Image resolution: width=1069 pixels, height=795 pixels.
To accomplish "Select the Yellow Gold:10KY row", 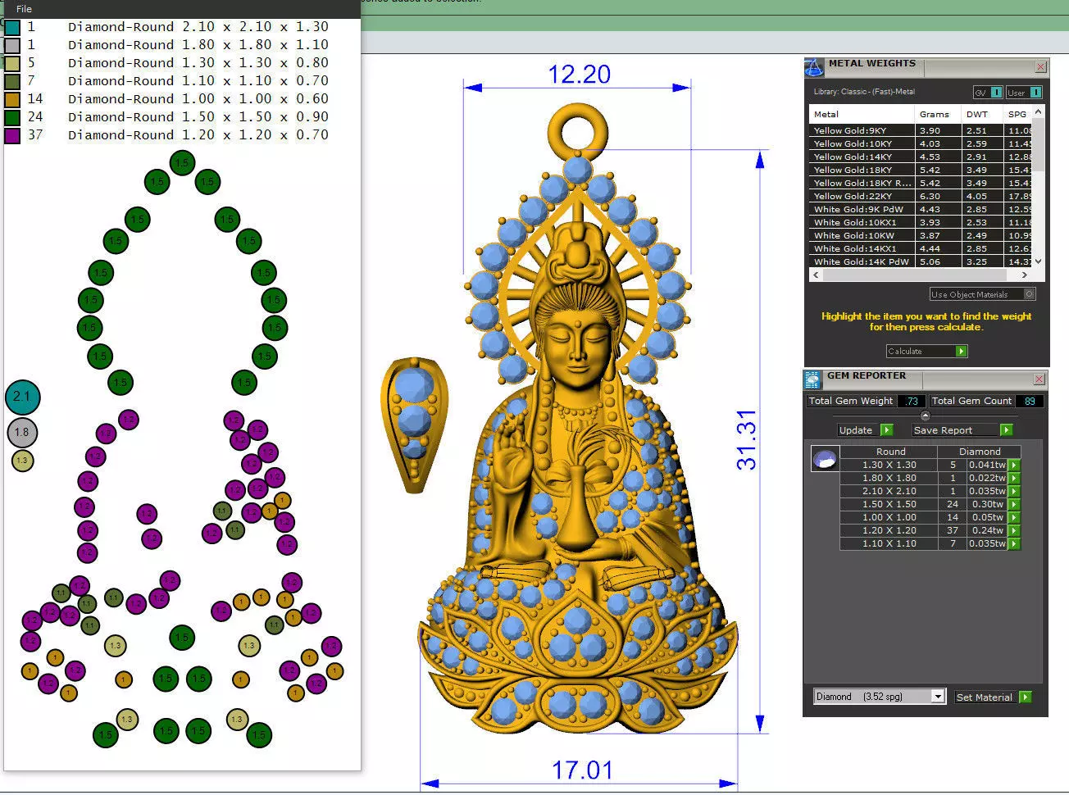I will [921, 143].
